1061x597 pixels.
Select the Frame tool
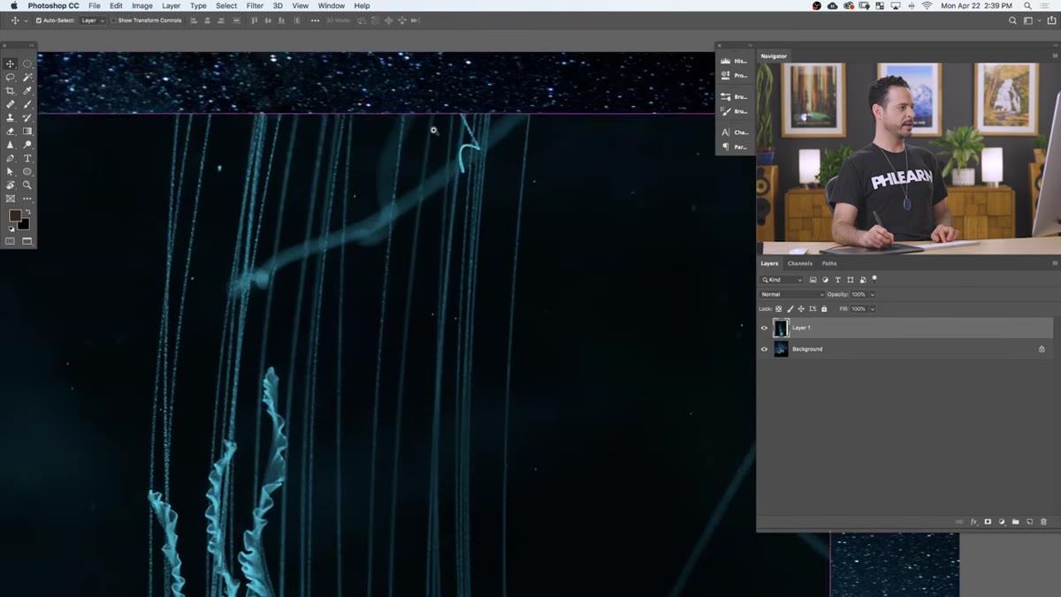[11, 199]
